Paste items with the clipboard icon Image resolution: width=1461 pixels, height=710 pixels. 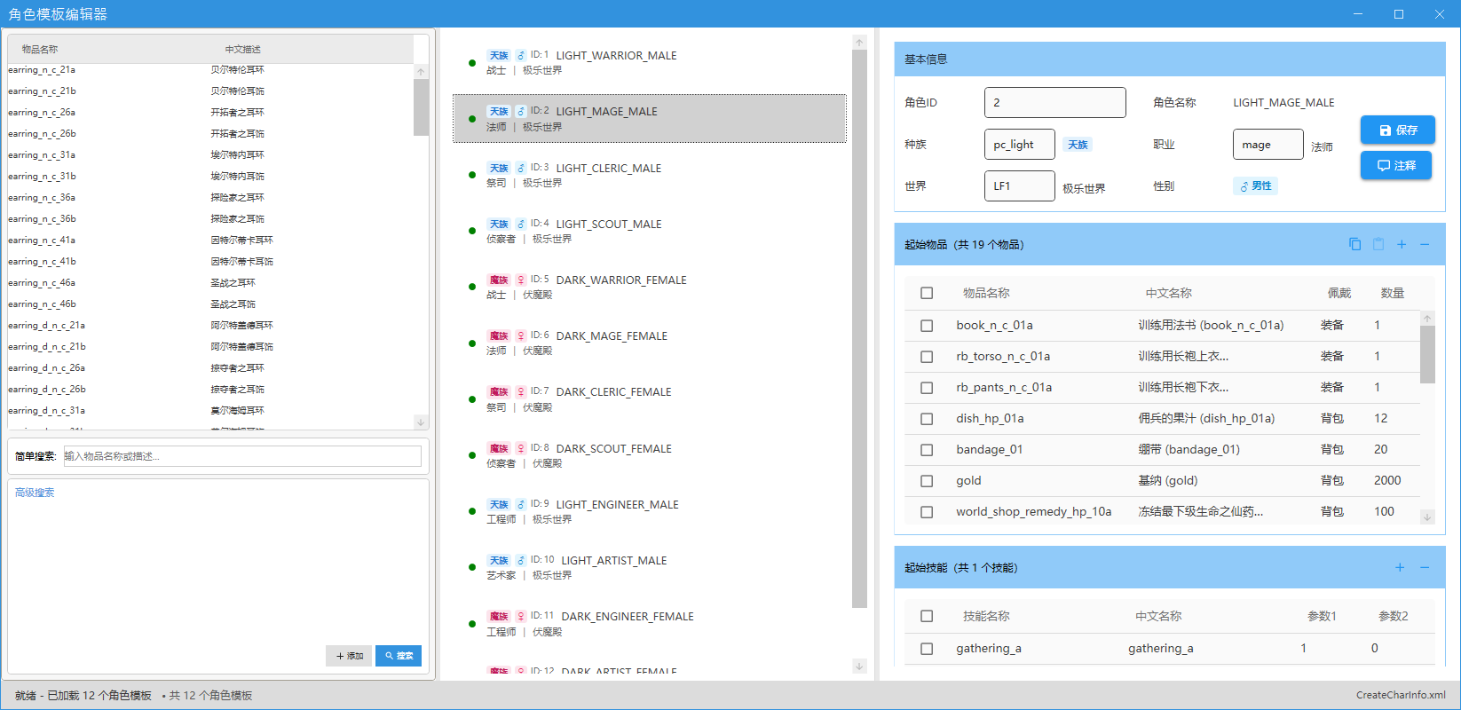[1378, 244]
